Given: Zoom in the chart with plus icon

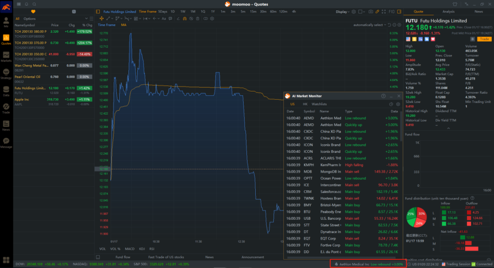Looking at the screenshot, I should click(399, 25).
